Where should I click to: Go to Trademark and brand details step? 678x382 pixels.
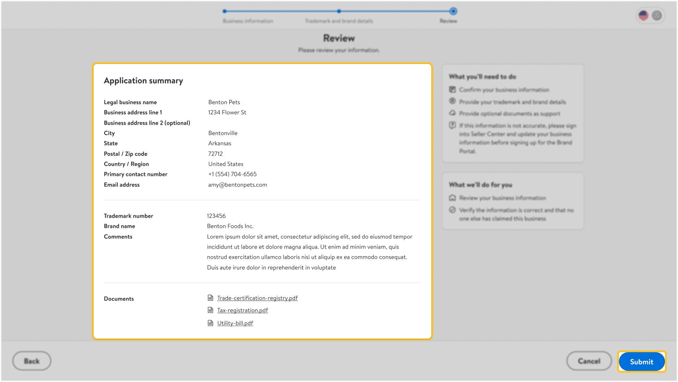click(339, 11)
